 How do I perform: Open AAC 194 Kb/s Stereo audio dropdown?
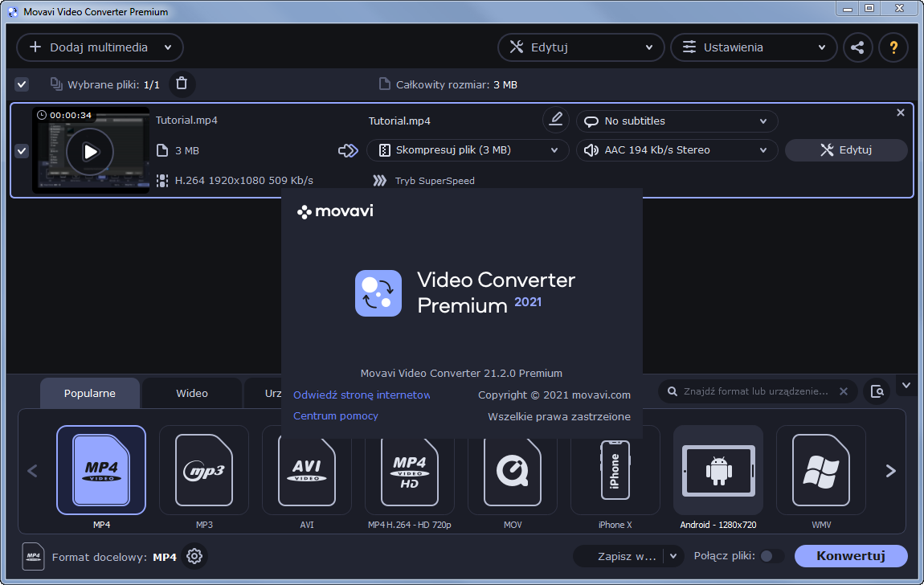click(677, 150)
